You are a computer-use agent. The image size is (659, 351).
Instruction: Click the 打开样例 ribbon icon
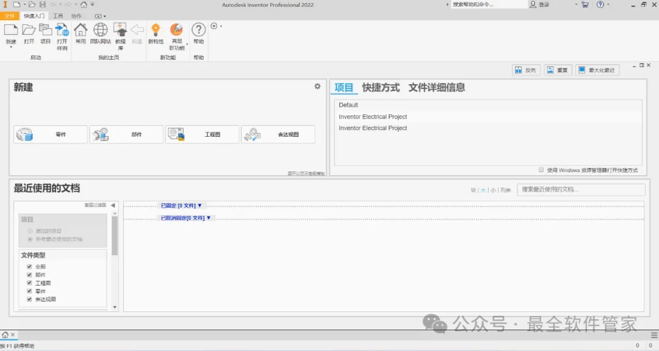tap(62, 30)
